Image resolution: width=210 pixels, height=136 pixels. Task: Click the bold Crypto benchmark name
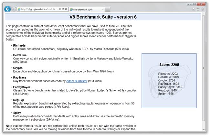click(x=18, y=68)
